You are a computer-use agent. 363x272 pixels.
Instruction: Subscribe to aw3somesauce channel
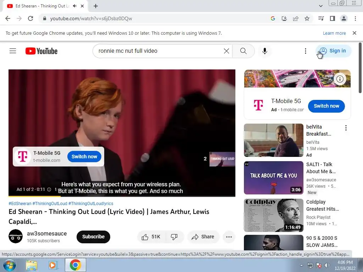coord(93,237)
